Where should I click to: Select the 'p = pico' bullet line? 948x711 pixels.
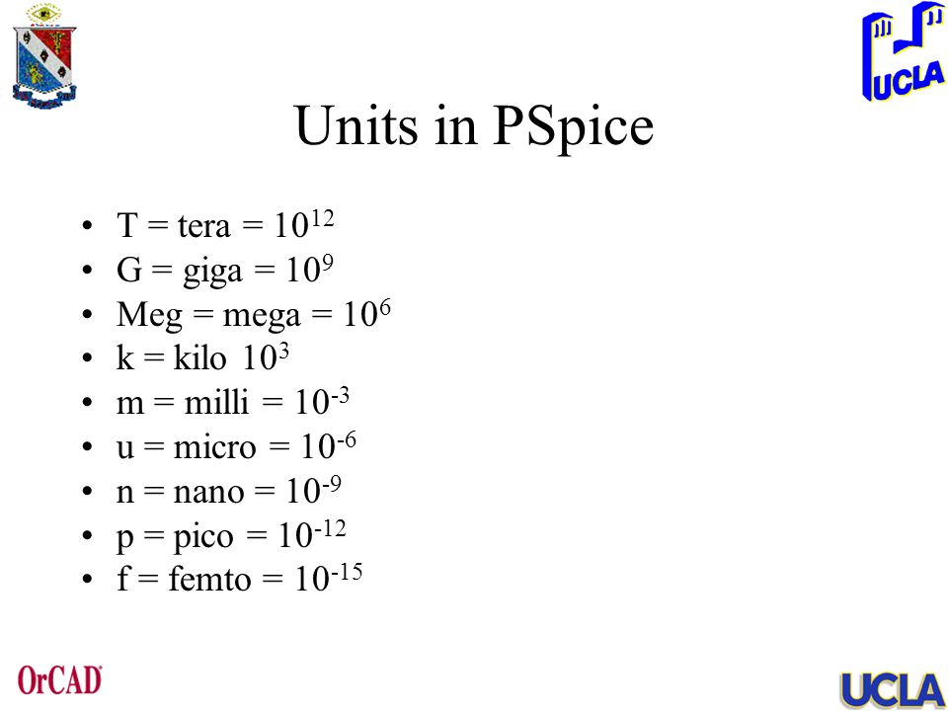click(x=231, y=535)
